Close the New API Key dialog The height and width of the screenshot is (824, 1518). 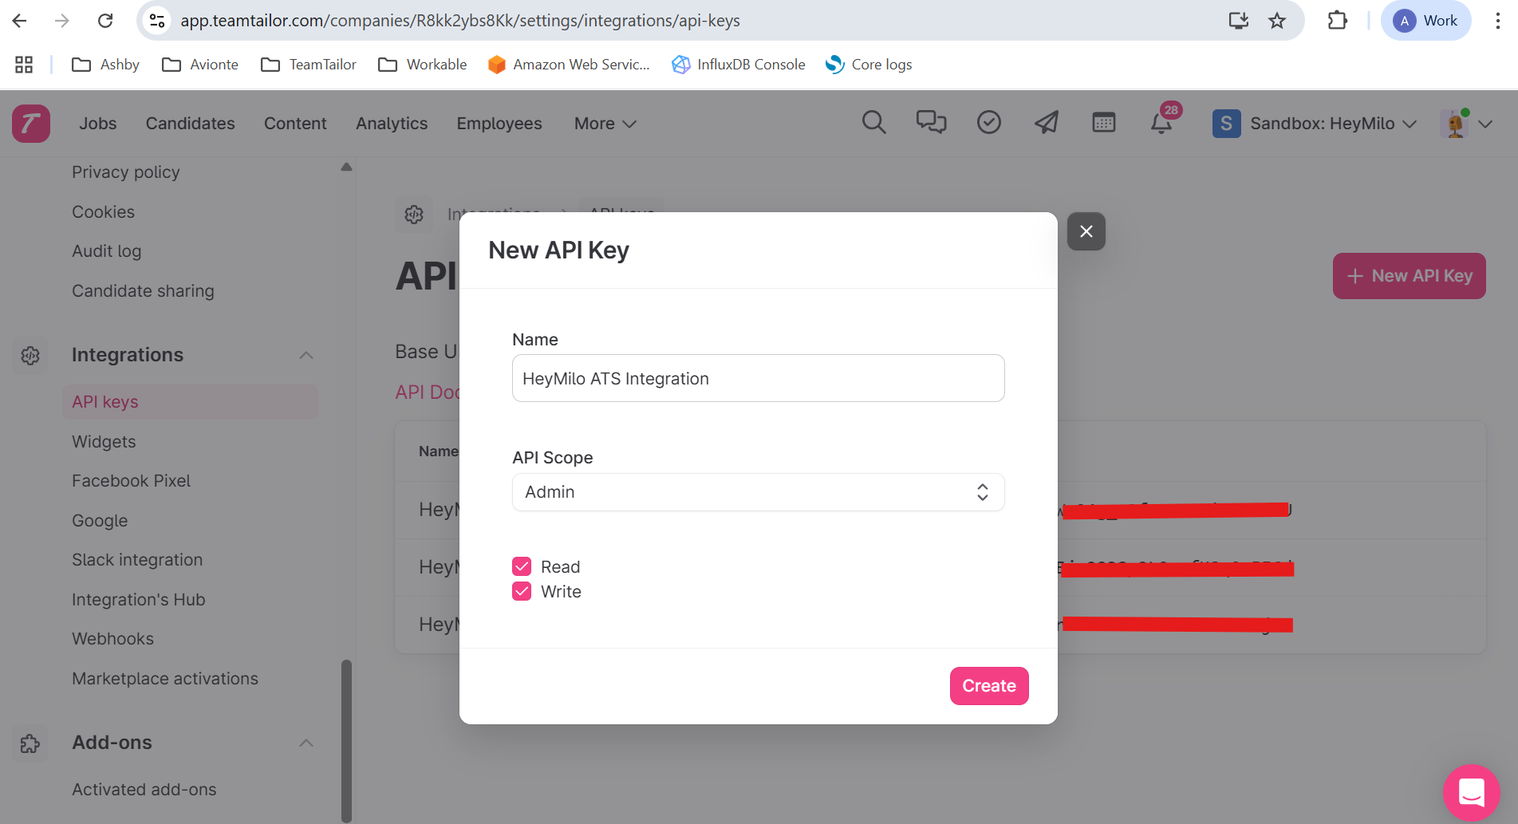pyautogui.click(x=1086, y=231)
